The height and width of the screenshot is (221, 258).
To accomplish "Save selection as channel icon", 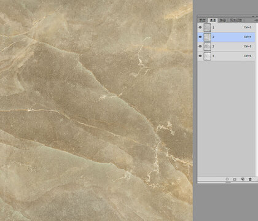I will point(235,179).
